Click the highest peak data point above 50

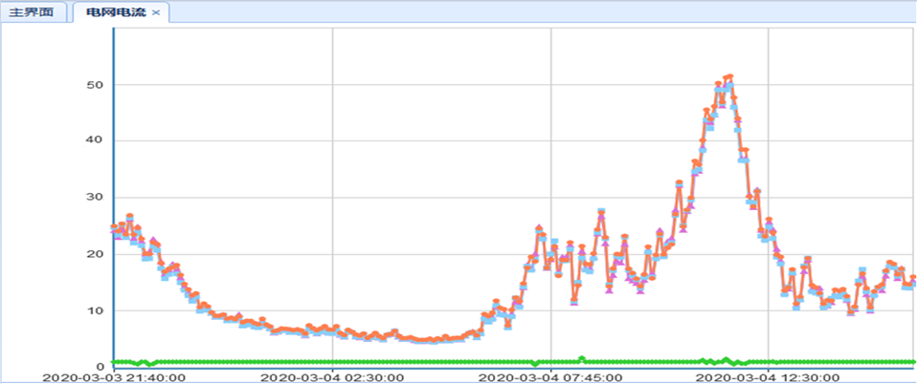click(x=729, y=76)
